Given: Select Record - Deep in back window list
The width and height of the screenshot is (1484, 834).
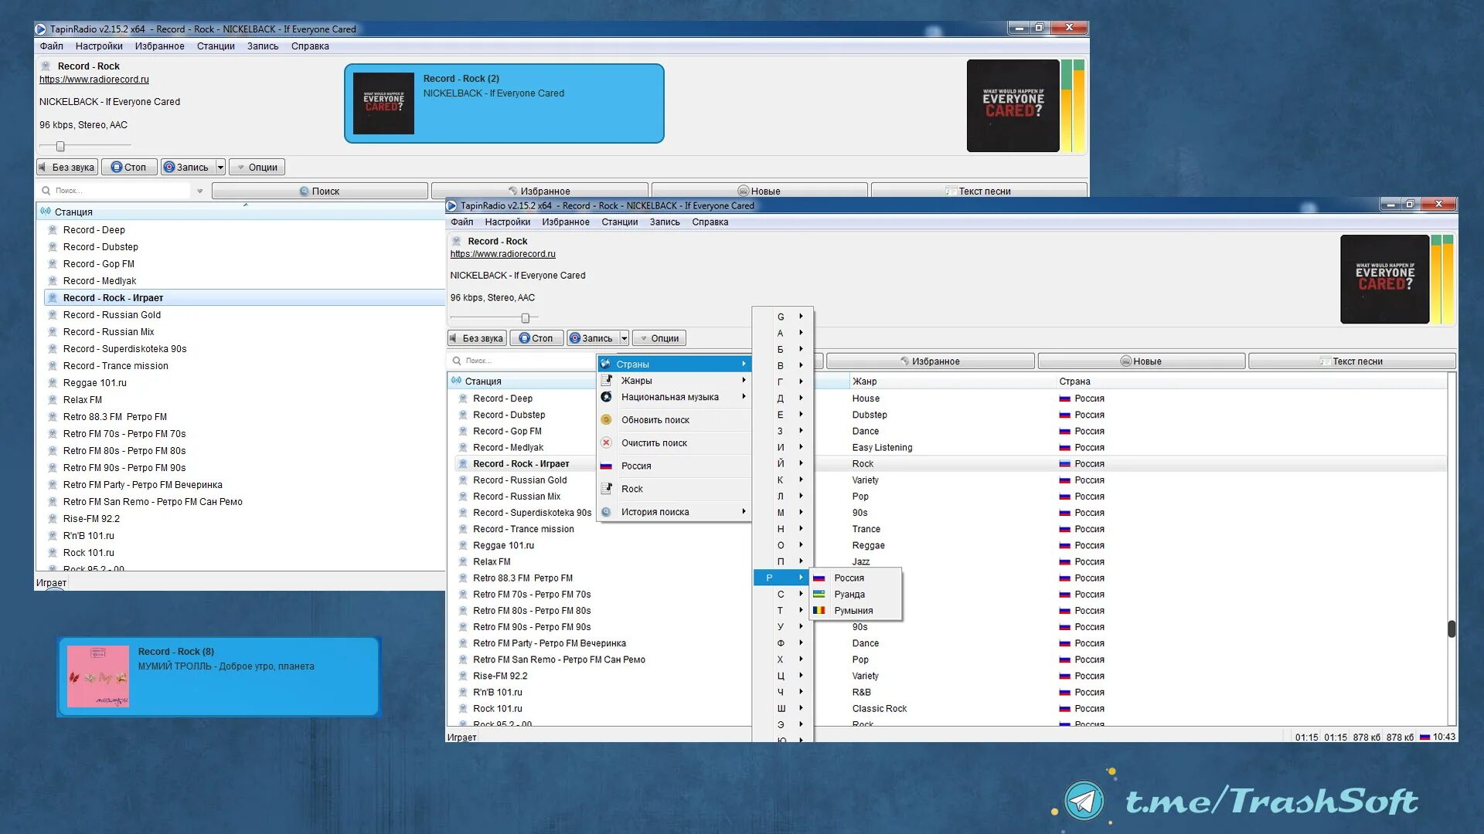Looking at the screenshot, I should tap(94, 230).
